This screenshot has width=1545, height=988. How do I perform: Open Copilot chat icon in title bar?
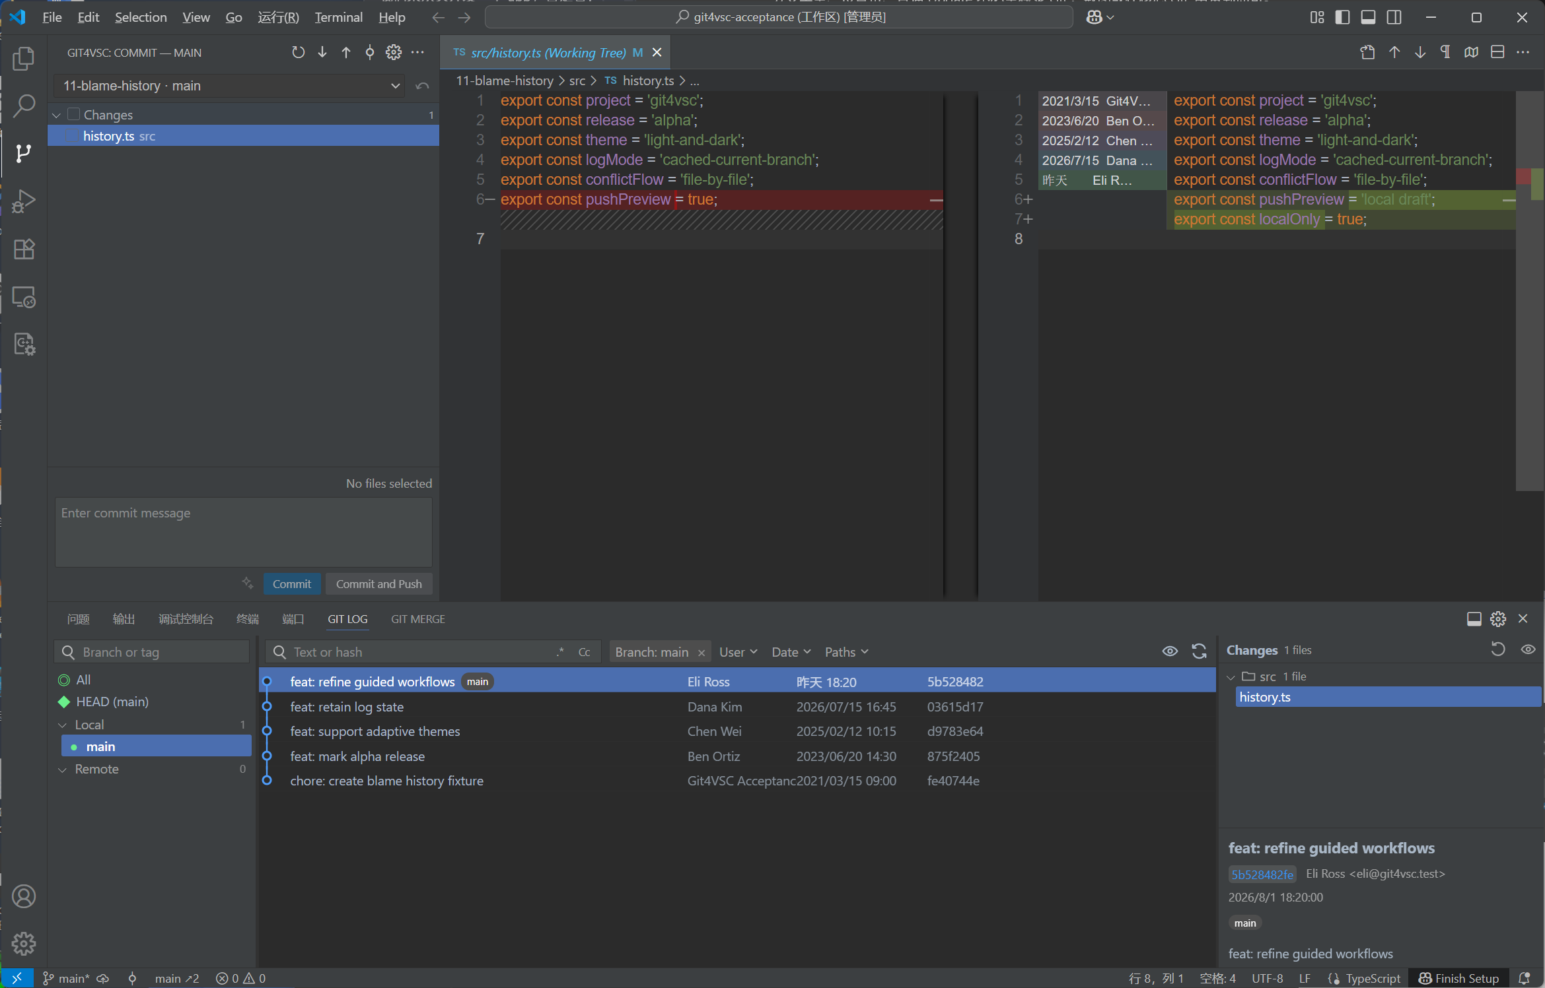1095,17
